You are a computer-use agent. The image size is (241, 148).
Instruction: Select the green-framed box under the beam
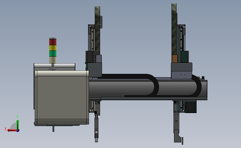coord(191,107)
